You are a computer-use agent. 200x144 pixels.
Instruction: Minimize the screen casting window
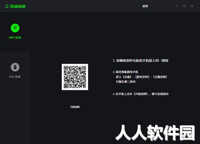[x=176, y=6]
